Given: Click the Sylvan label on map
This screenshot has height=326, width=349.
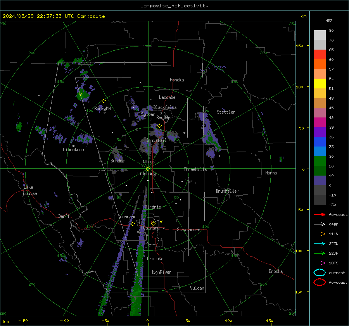Looking at the screenshot, I should pyautogui.click(x=148, y=114).
